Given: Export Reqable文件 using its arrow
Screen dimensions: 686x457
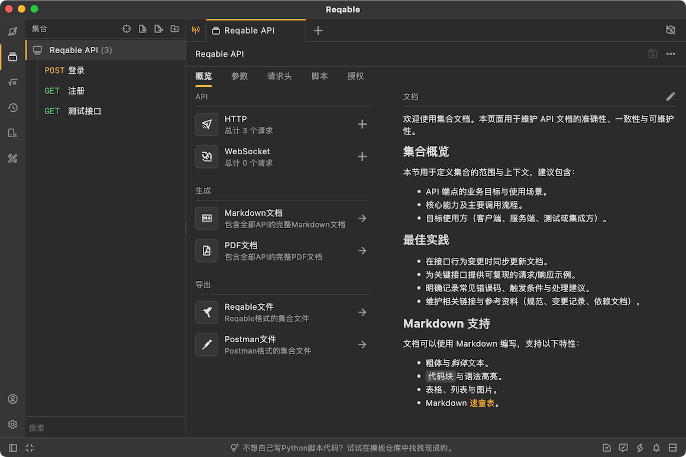Looking at the screenshot, I should tap(363, 312).
